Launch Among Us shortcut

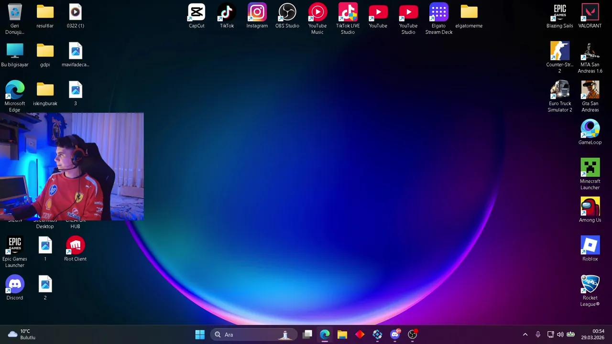(590, 210)
